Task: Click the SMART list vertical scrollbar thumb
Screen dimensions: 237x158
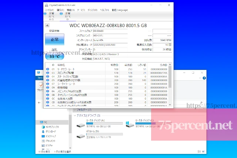Action: click(x=170, y=77)
